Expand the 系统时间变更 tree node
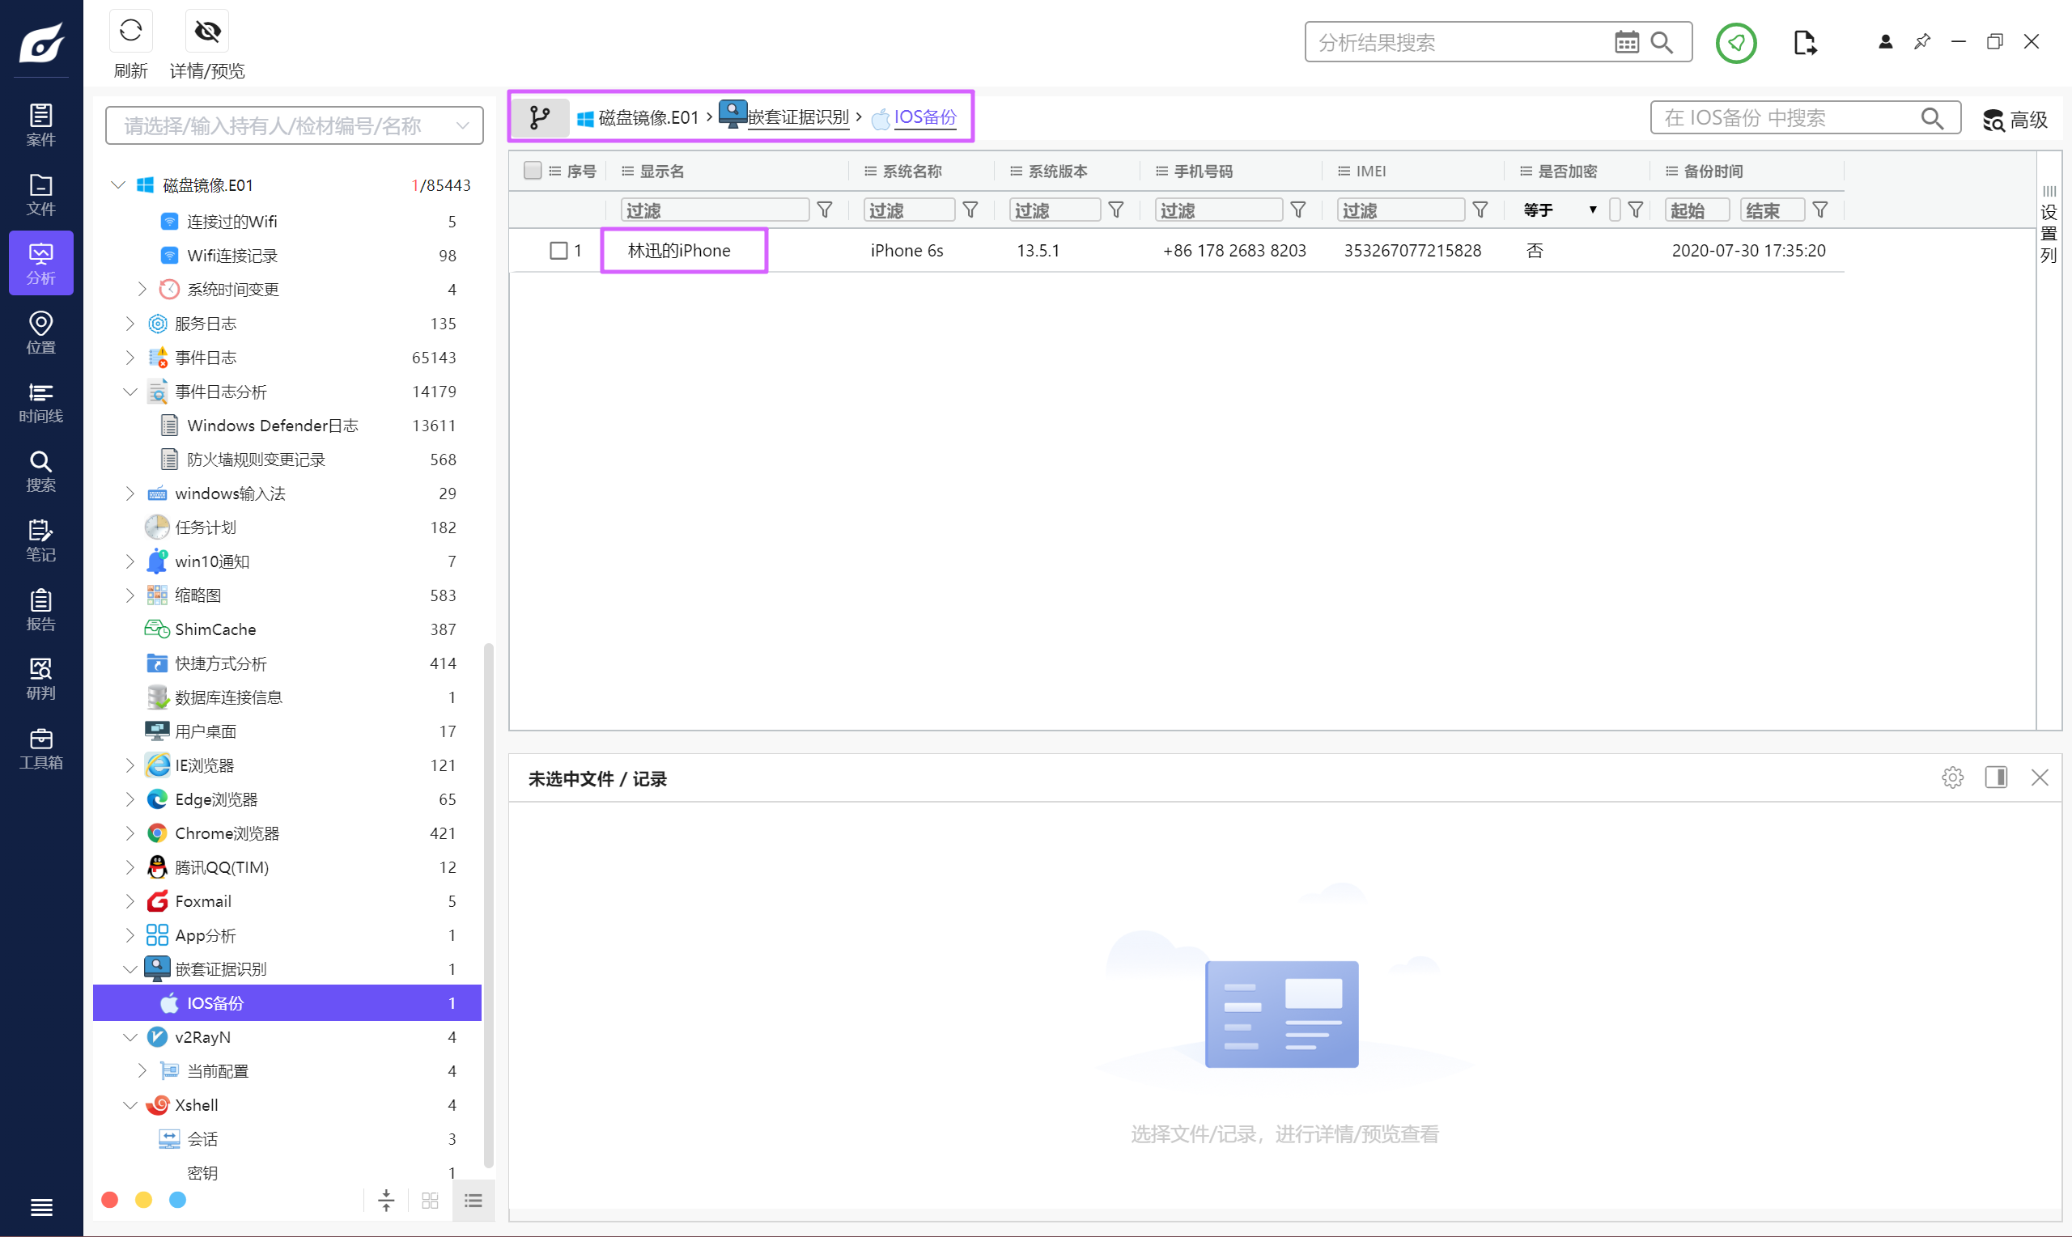The image size is (2072, 1237). [142, 290]
